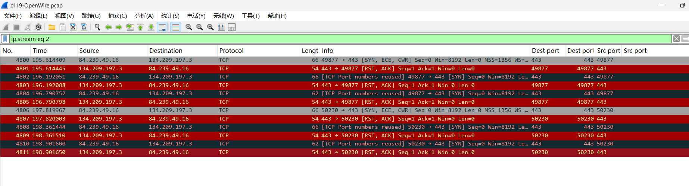Select packet 4803 at time 196.192088
This screenshot has height=186, width=689.
(344, 85)
